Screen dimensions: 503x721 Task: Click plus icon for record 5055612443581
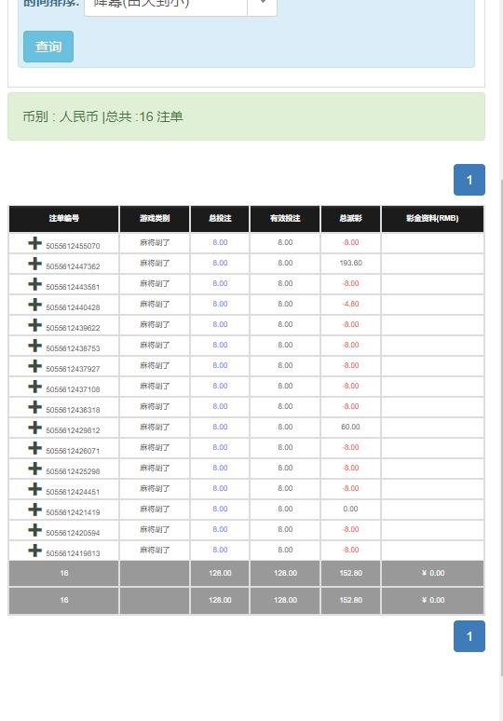click(35, 284)
